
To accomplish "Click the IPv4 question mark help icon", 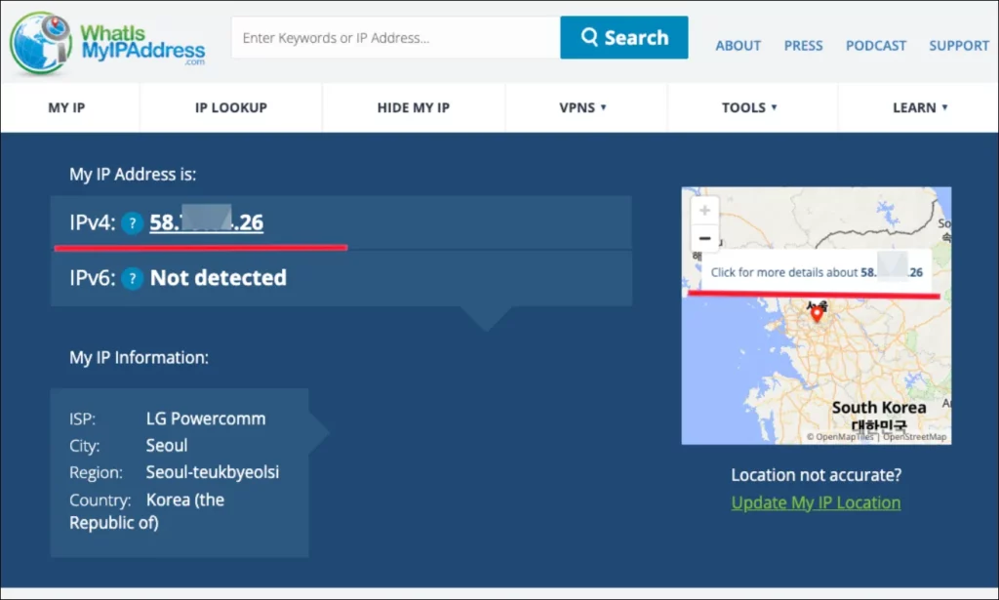I will point(132,223).
